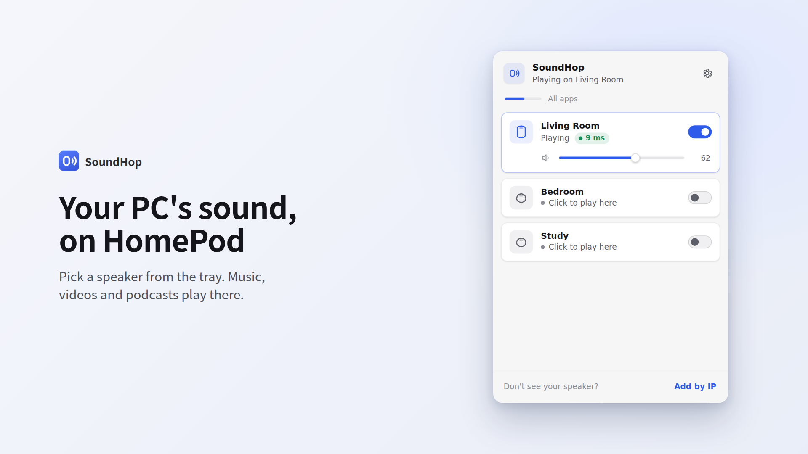Viewport: 808px width, 454px height.
Task: Click the All apps level bar
Action: pos(523,99)
